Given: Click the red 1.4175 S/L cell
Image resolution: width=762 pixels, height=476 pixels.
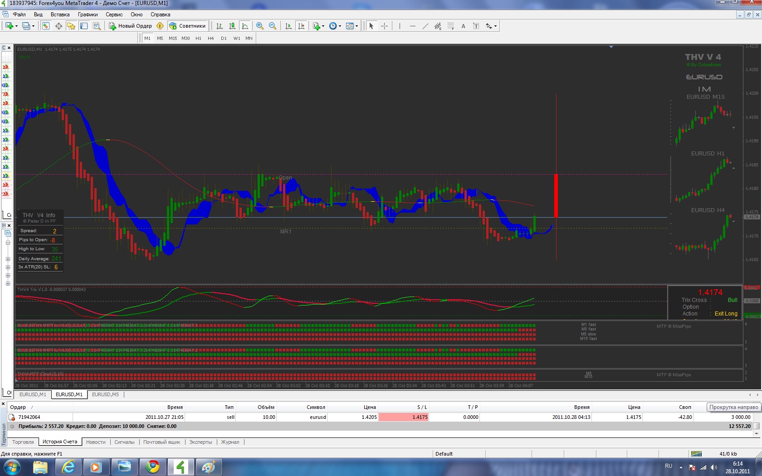Looking at the screenshot, I should click(404, 417).
